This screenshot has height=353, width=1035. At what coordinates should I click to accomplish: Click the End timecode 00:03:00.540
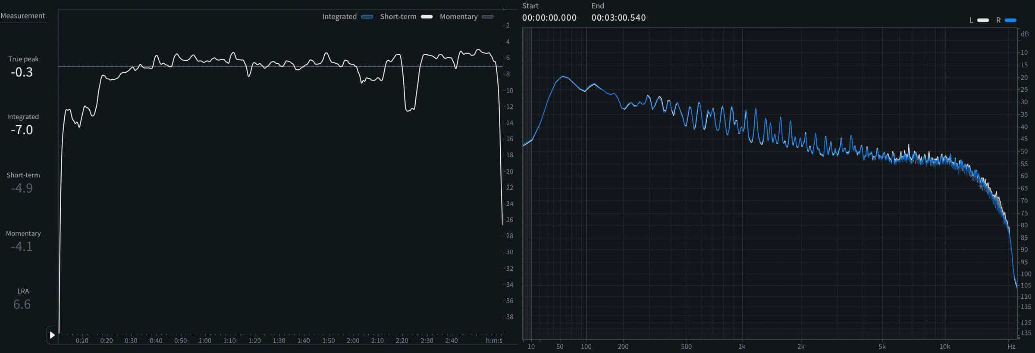pos(618,18)
